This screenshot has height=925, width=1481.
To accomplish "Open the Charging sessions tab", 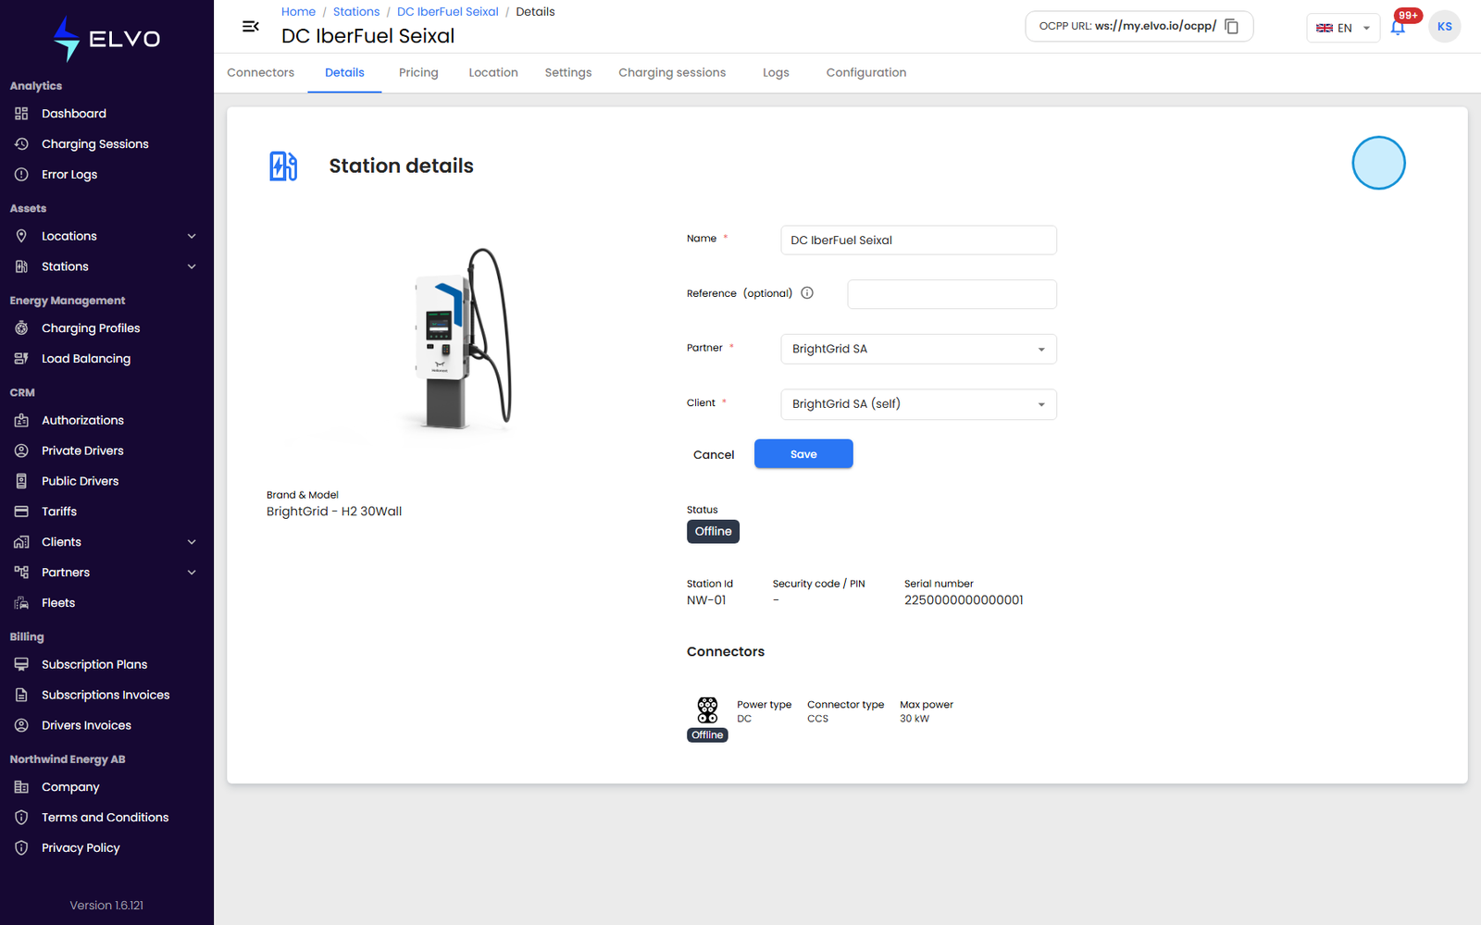I will point(672,73).
